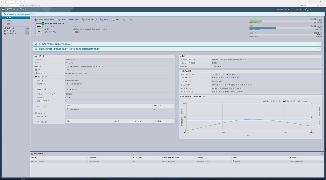Viewport: 326px width, 180px height.
Task: Open 監視 under ホスト
Action: [8, 24]
